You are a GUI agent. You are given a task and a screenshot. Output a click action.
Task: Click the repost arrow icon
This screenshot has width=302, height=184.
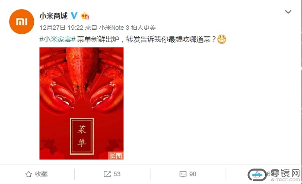click(x=107, y=174)
